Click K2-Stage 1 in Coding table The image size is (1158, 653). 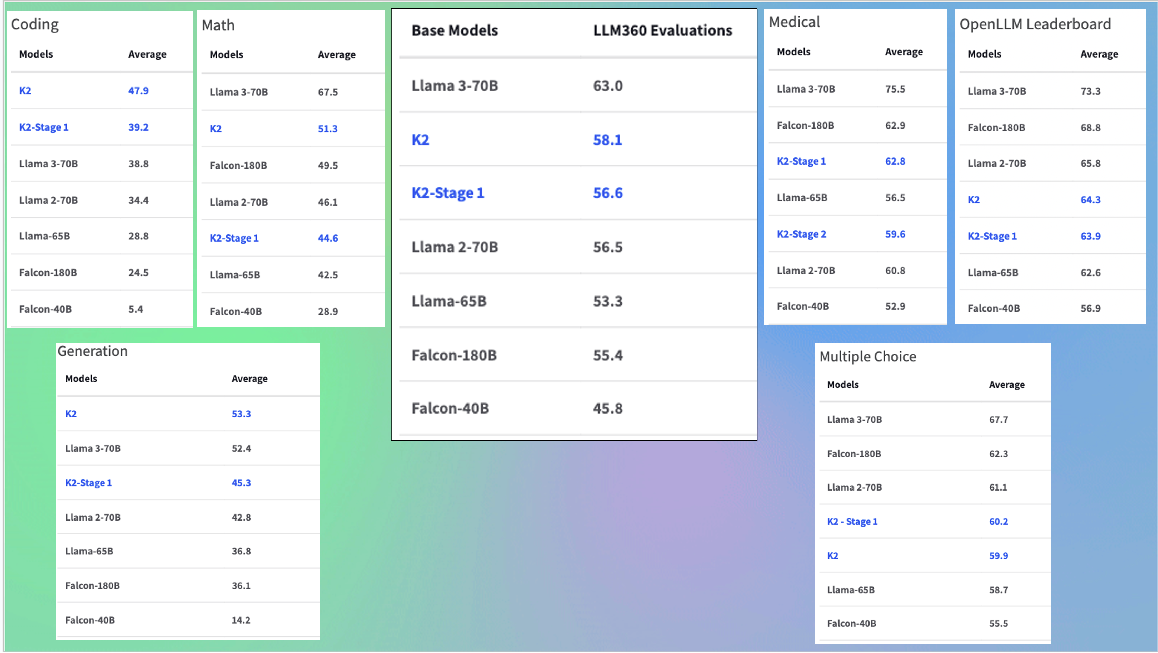pos(44,127)
